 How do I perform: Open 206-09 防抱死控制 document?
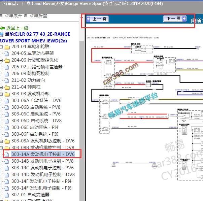point(30,73)
